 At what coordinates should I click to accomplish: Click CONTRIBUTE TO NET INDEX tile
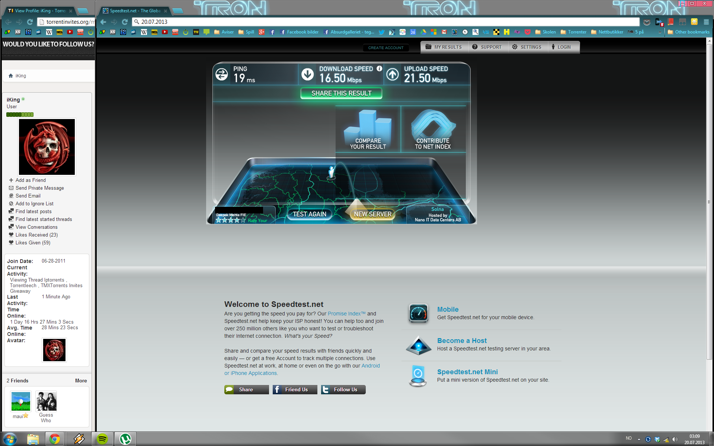click(433, 129)
